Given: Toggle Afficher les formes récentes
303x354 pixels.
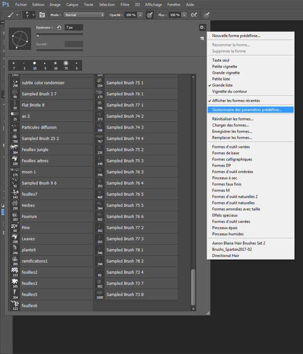Looking at the screenshot, I should tap(236, 101).
